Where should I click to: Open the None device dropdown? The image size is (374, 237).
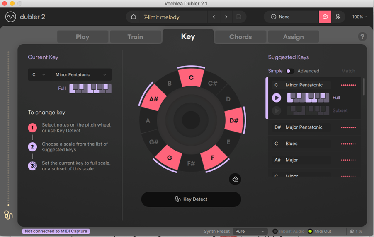(291, 17)
